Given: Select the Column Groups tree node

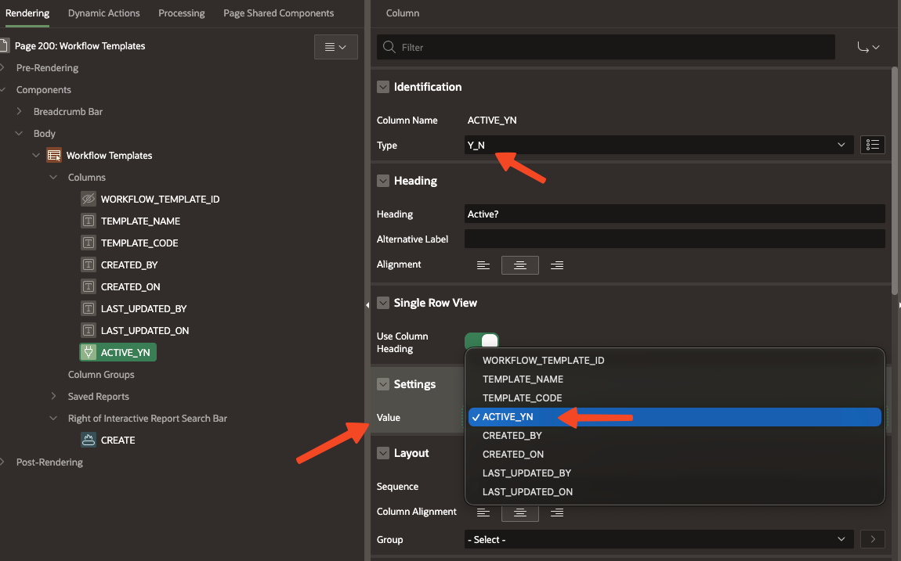Looking at the screenshot, I should (x=101, y=375).
